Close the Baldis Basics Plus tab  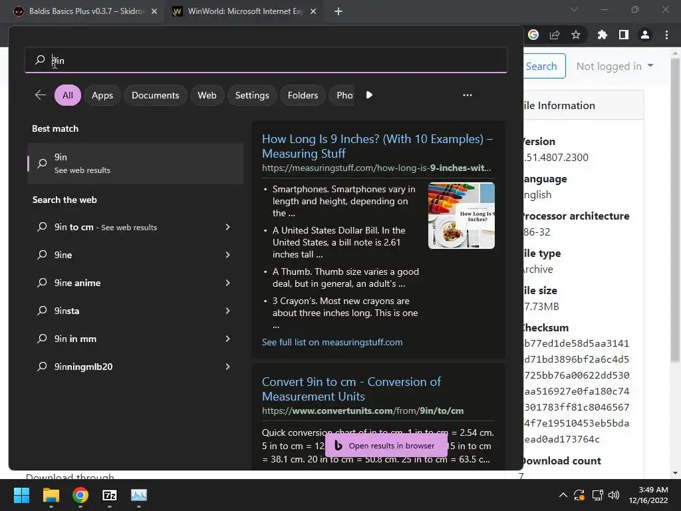click(x=154, y=11)
